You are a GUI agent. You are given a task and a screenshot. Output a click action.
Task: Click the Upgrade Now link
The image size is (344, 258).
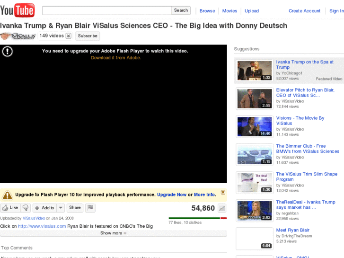click(172, 195)
